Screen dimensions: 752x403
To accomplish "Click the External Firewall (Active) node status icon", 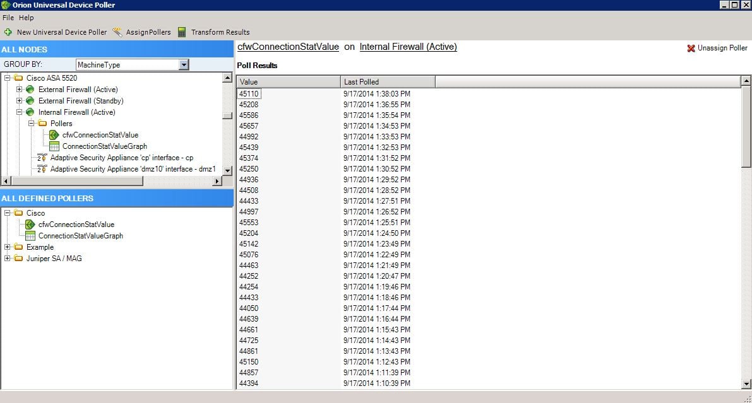I will 30,89.
